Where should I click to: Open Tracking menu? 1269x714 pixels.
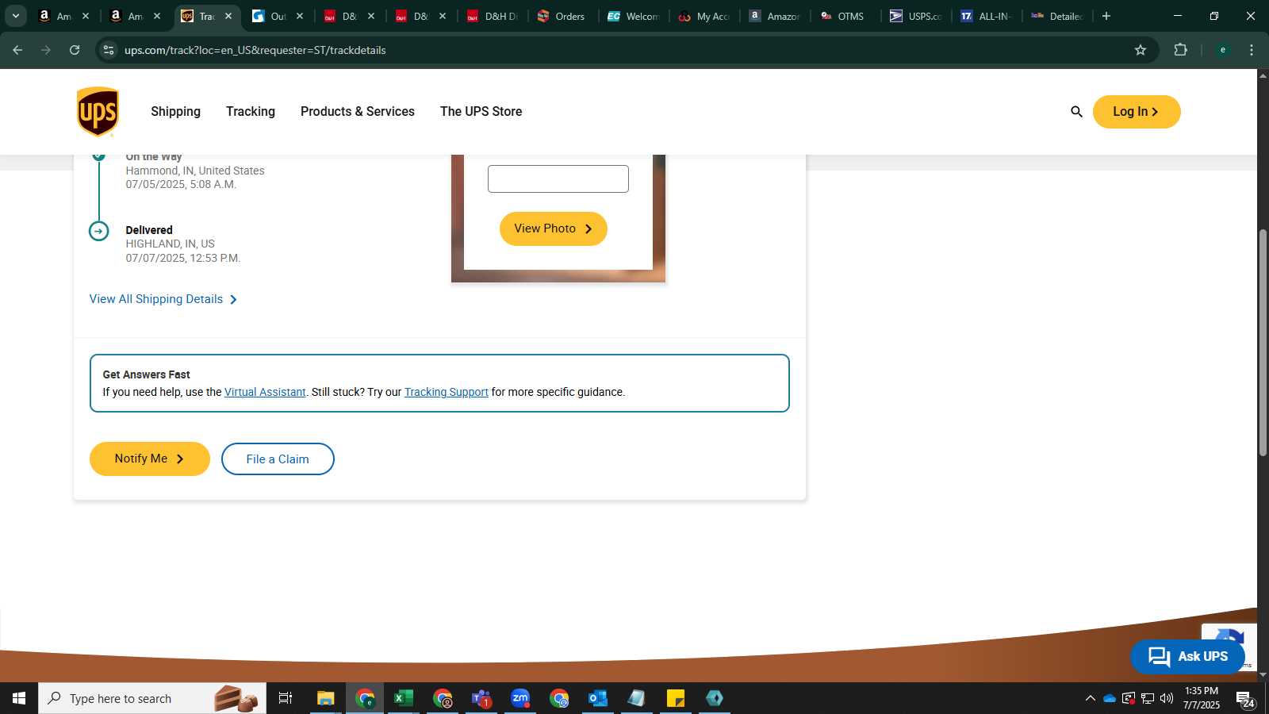click(251, 112)
